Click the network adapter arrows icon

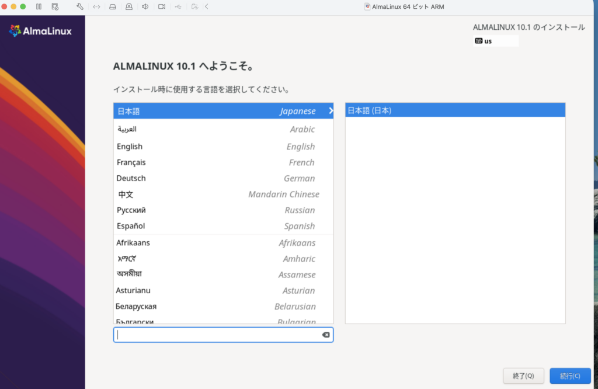(x=96, y=6)
